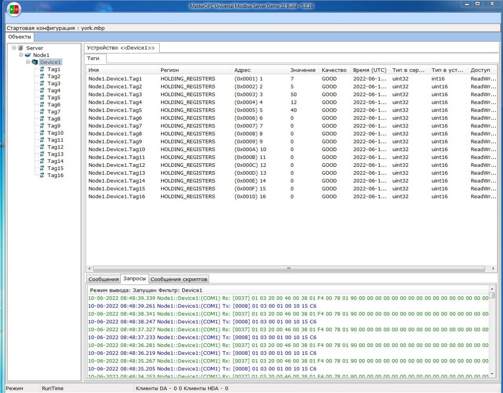
Task: Select the Node1.Device1.Tag3 table row
Action: click(x=291, y=94)
